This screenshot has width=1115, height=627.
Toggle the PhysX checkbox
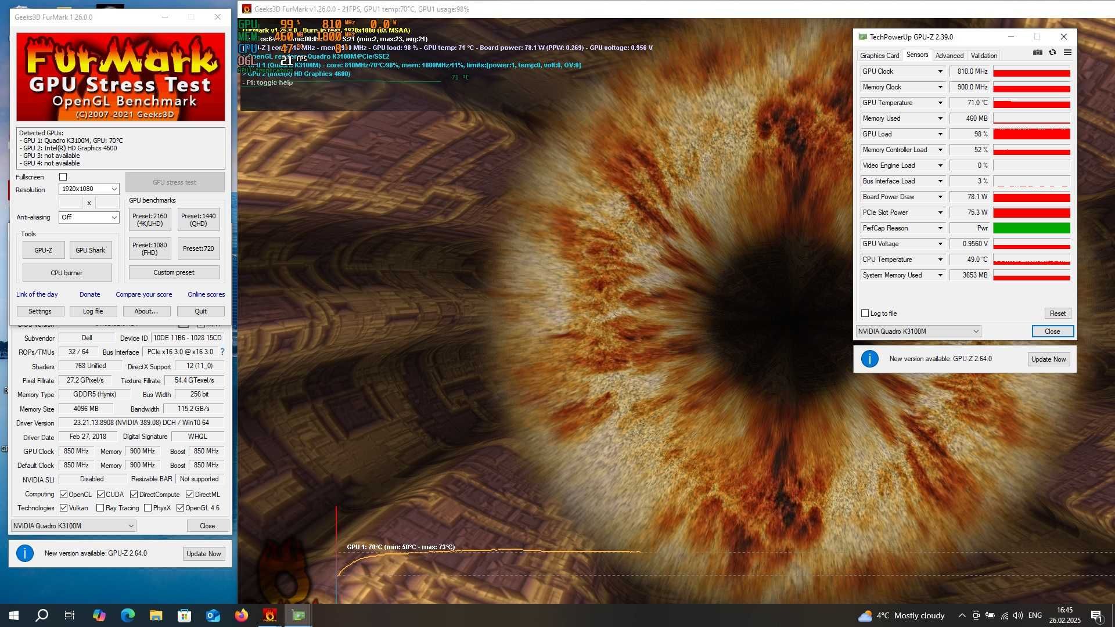(x=148, y=508)
